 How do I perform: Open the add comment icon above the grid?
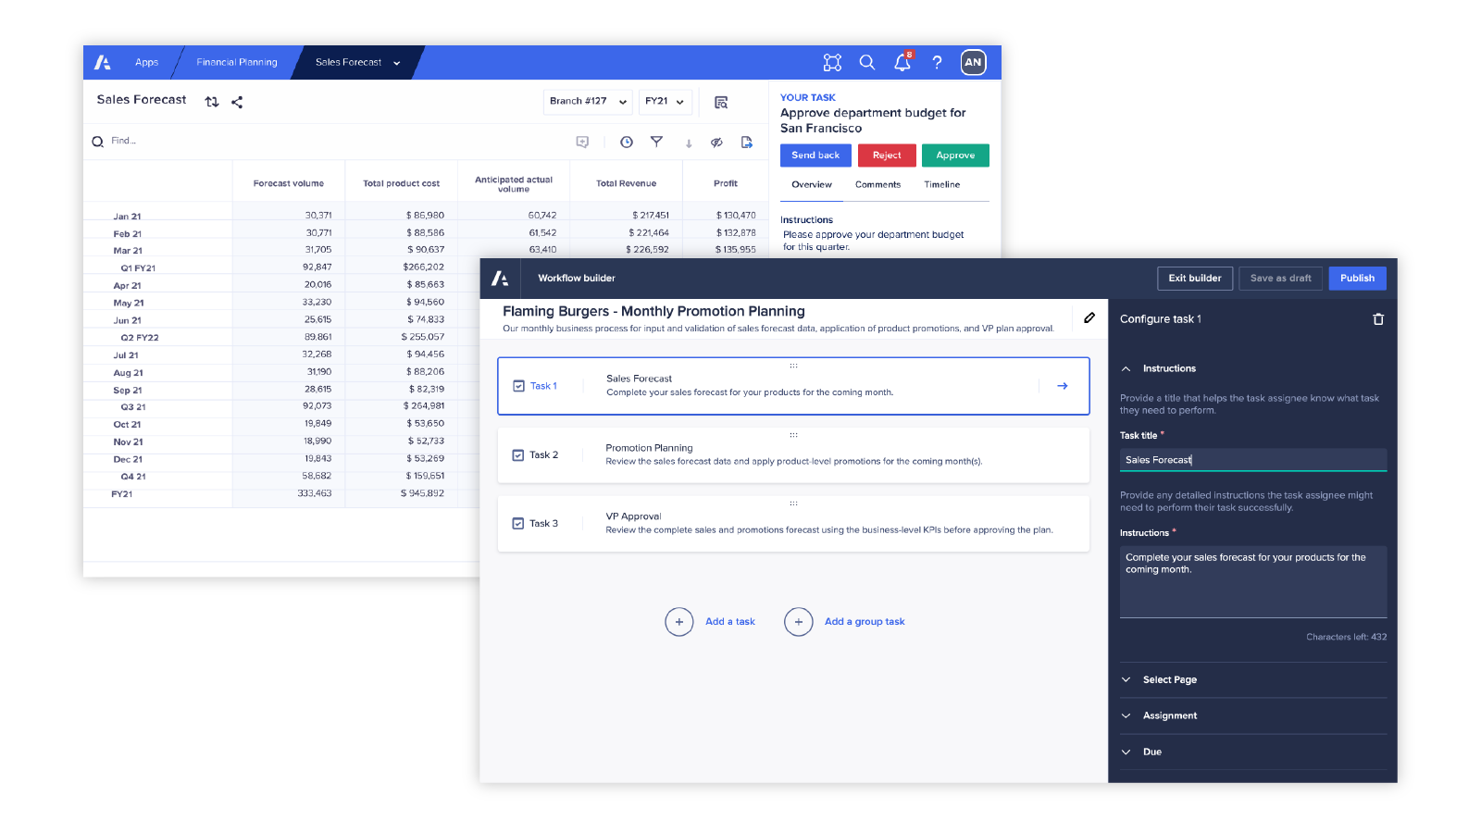click(582, 142)
